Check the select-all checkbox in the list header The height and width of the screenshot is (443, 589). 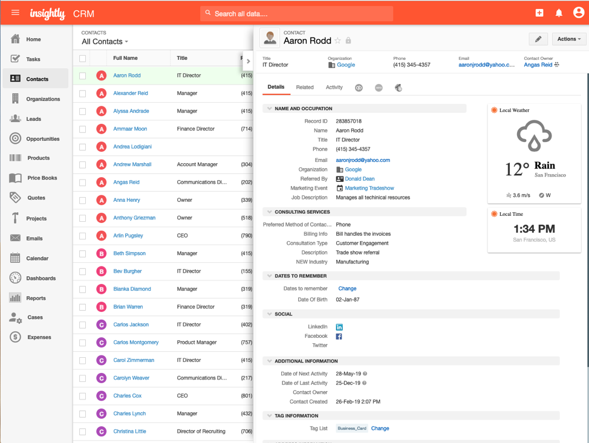tap(83, 57)
